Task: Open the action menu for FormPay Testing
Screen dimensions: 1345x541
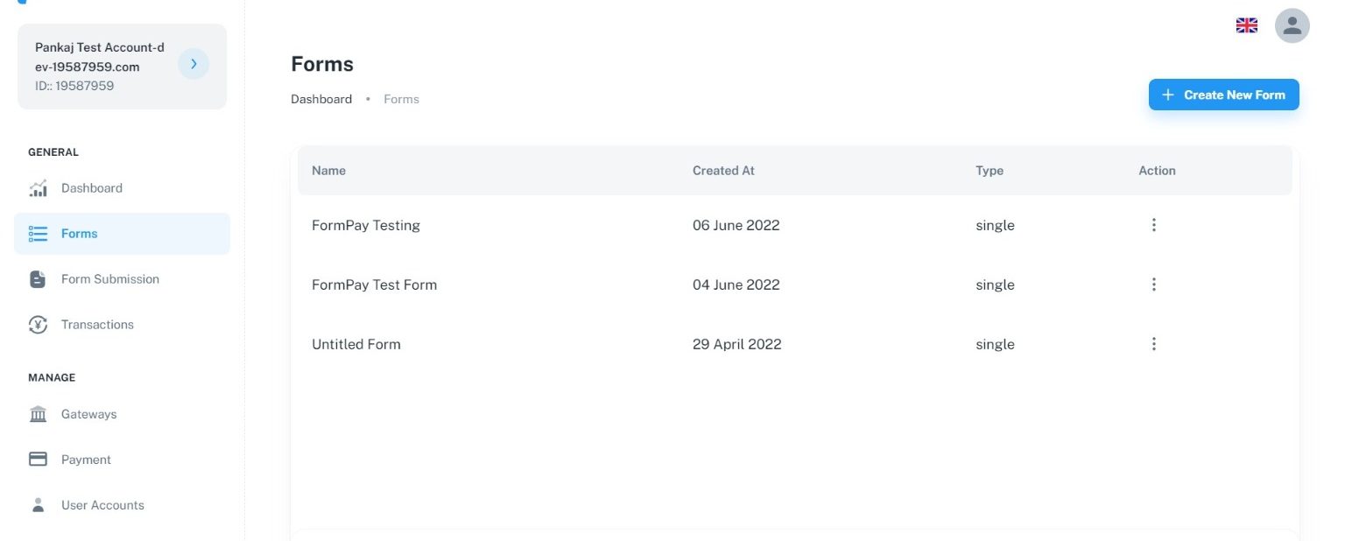Action: pos(1154,225)
